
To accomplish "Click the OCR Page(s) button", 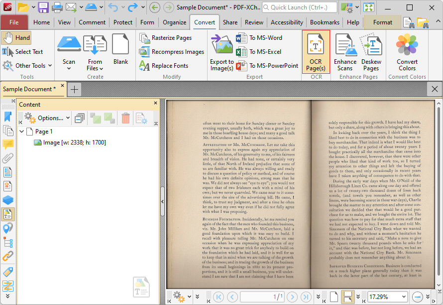I will tap(316, 52).
